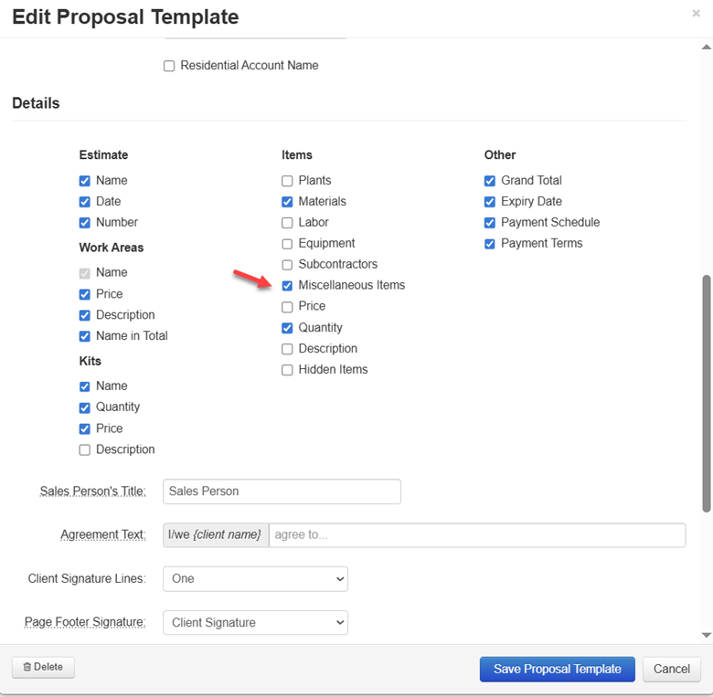The width and height of the screenshot is (713, 697).
Task: Click Save Proposal Template button
Action: pyautogui.click(x=557, y=670)
